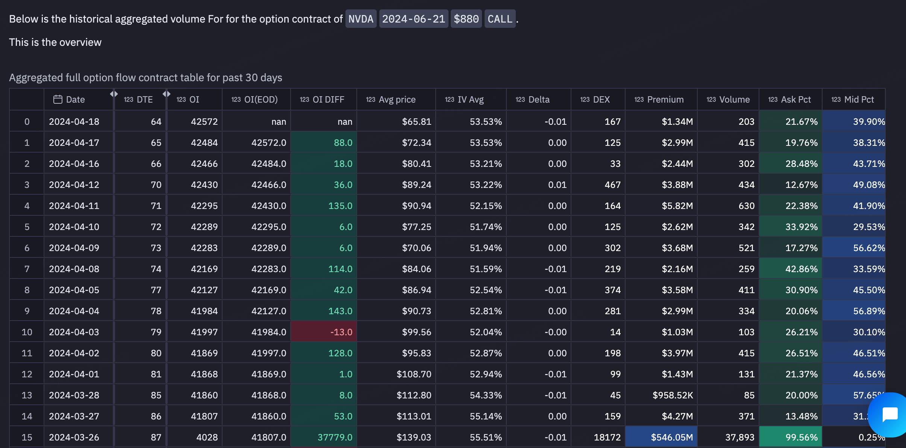This screenshot has width=906, height=448.
Task: Click the highlighted premium $546.05M cell
Action: [x=661, y=437]
